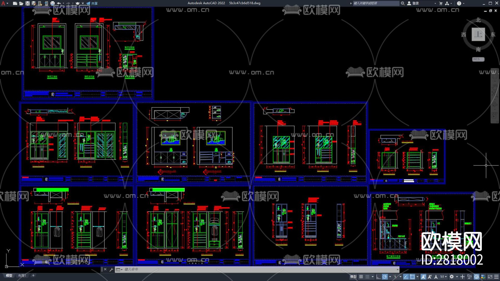The image size is (500, 281).
Task: Minimize the drawing document window
Action: pyautogui.click(x=485, y=11)
